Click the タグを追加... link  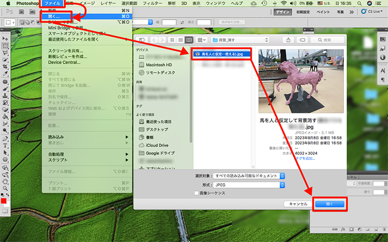[305, 158]
